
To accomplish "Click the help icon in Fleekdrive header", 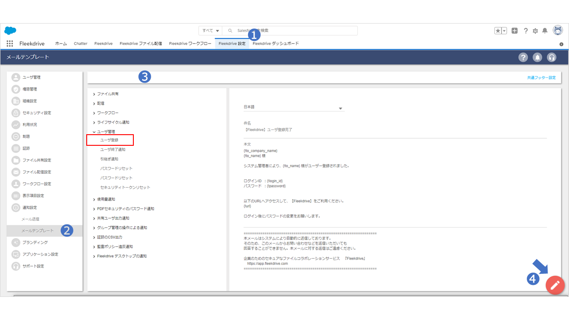I will pos(523,57).
